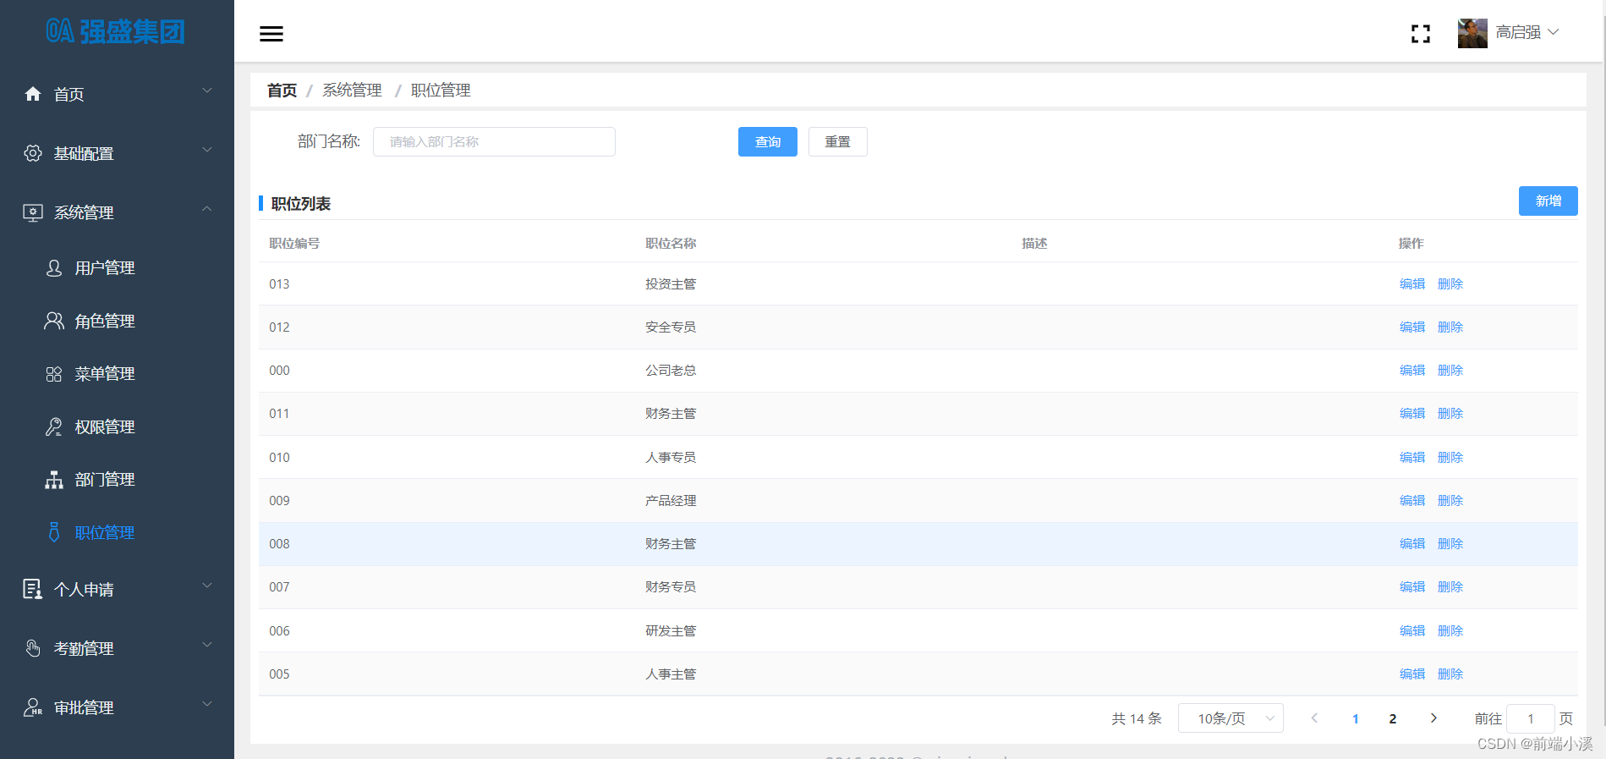Click the 职位管理 tie icon

pyautogui.click(x=54, y=532)
